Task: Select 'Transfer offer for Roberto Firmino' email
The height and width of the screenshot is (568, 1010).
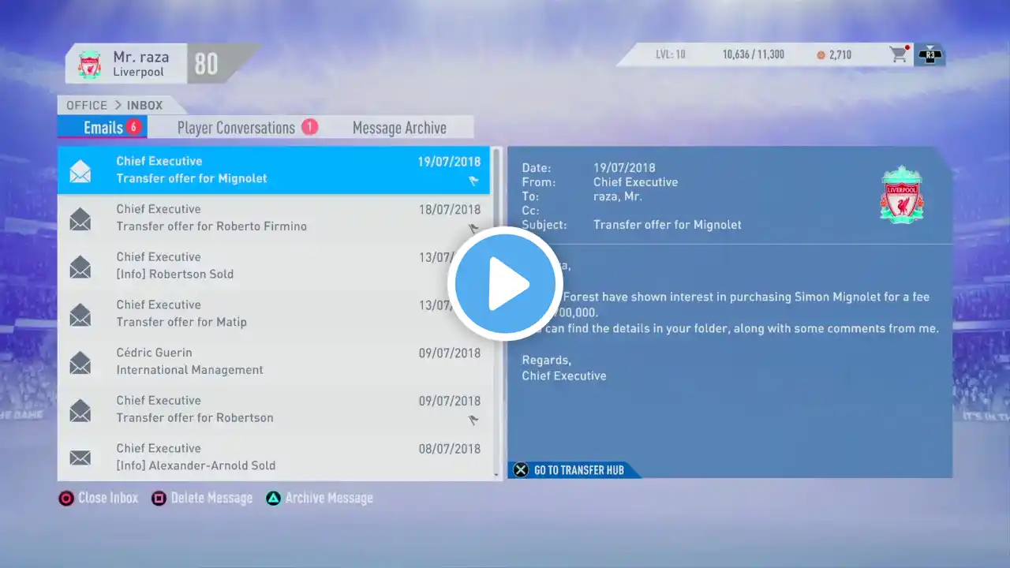Action: (211, 226)
